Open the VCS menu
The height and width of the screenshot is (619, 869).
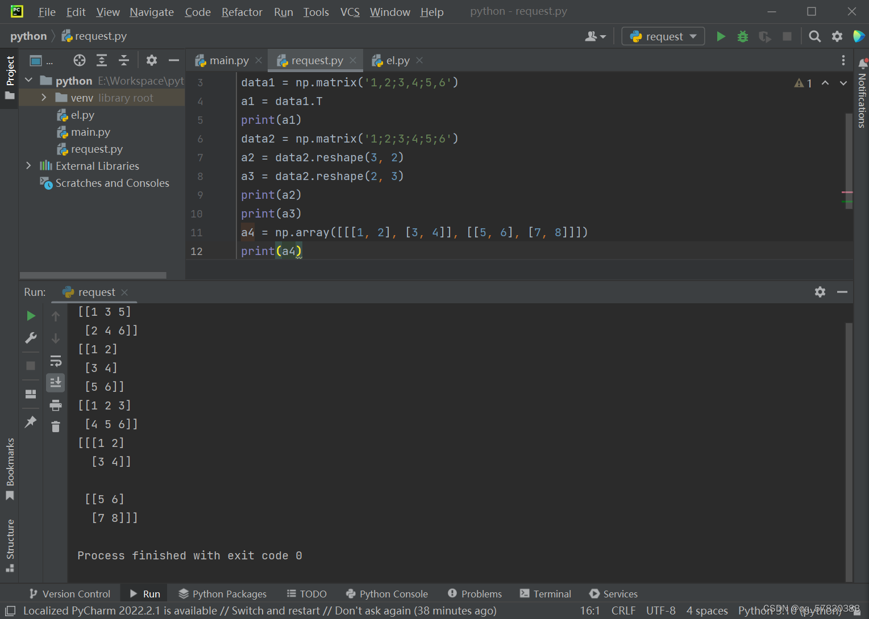[x=350, y=12]
